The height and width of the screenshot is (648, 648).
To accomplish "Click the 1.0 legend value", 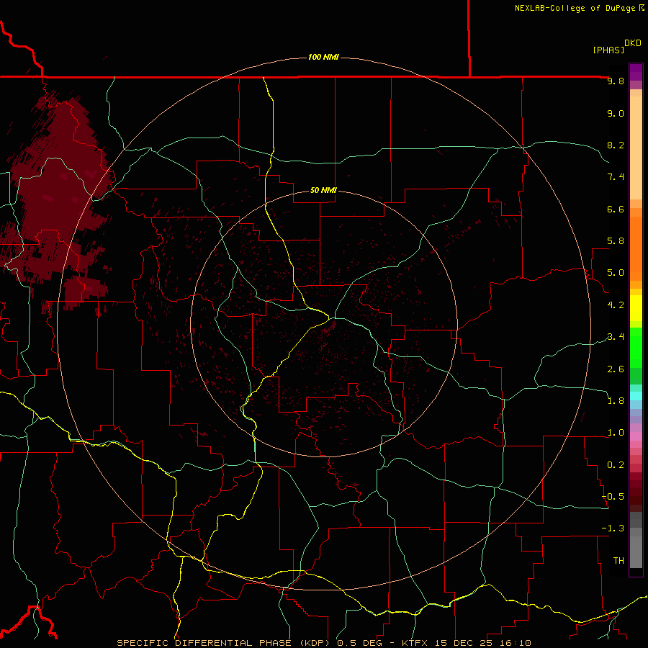I will point(616,433).
